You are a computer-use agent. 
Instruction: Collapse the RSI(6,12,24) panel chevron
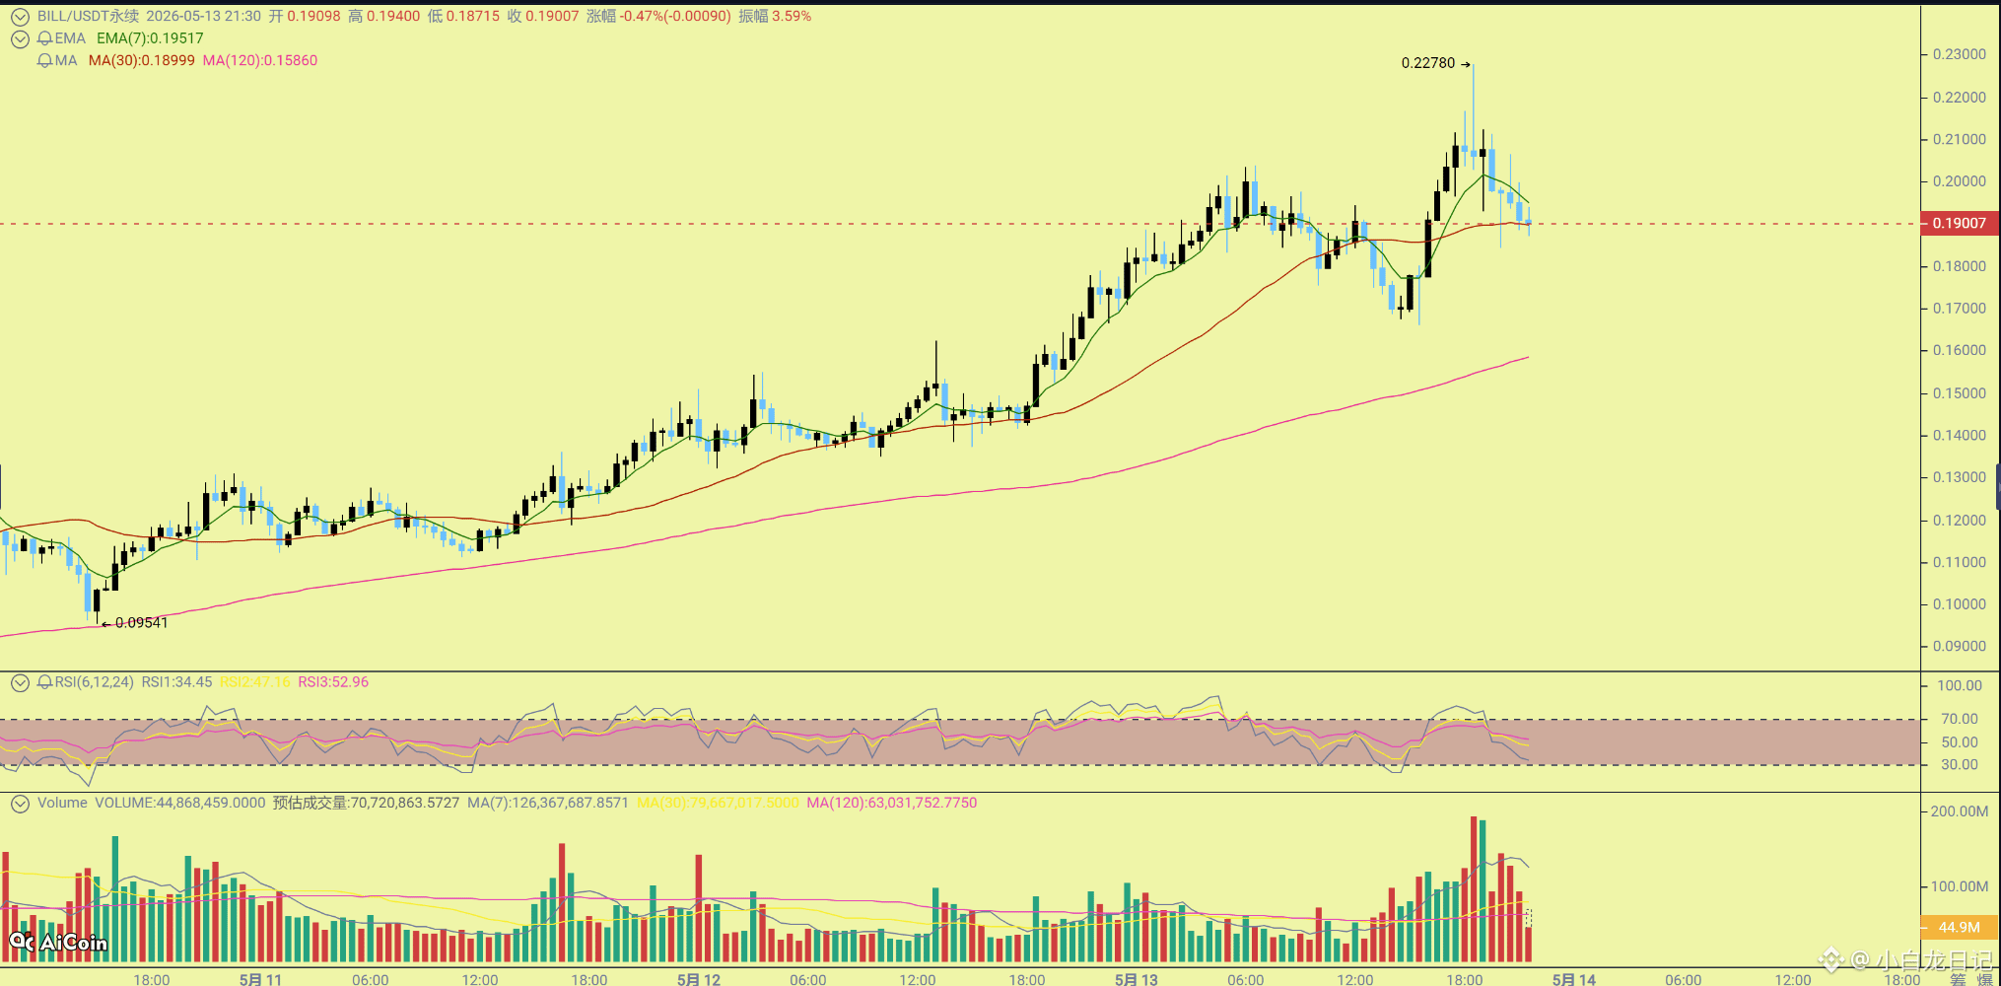(20, 682)
